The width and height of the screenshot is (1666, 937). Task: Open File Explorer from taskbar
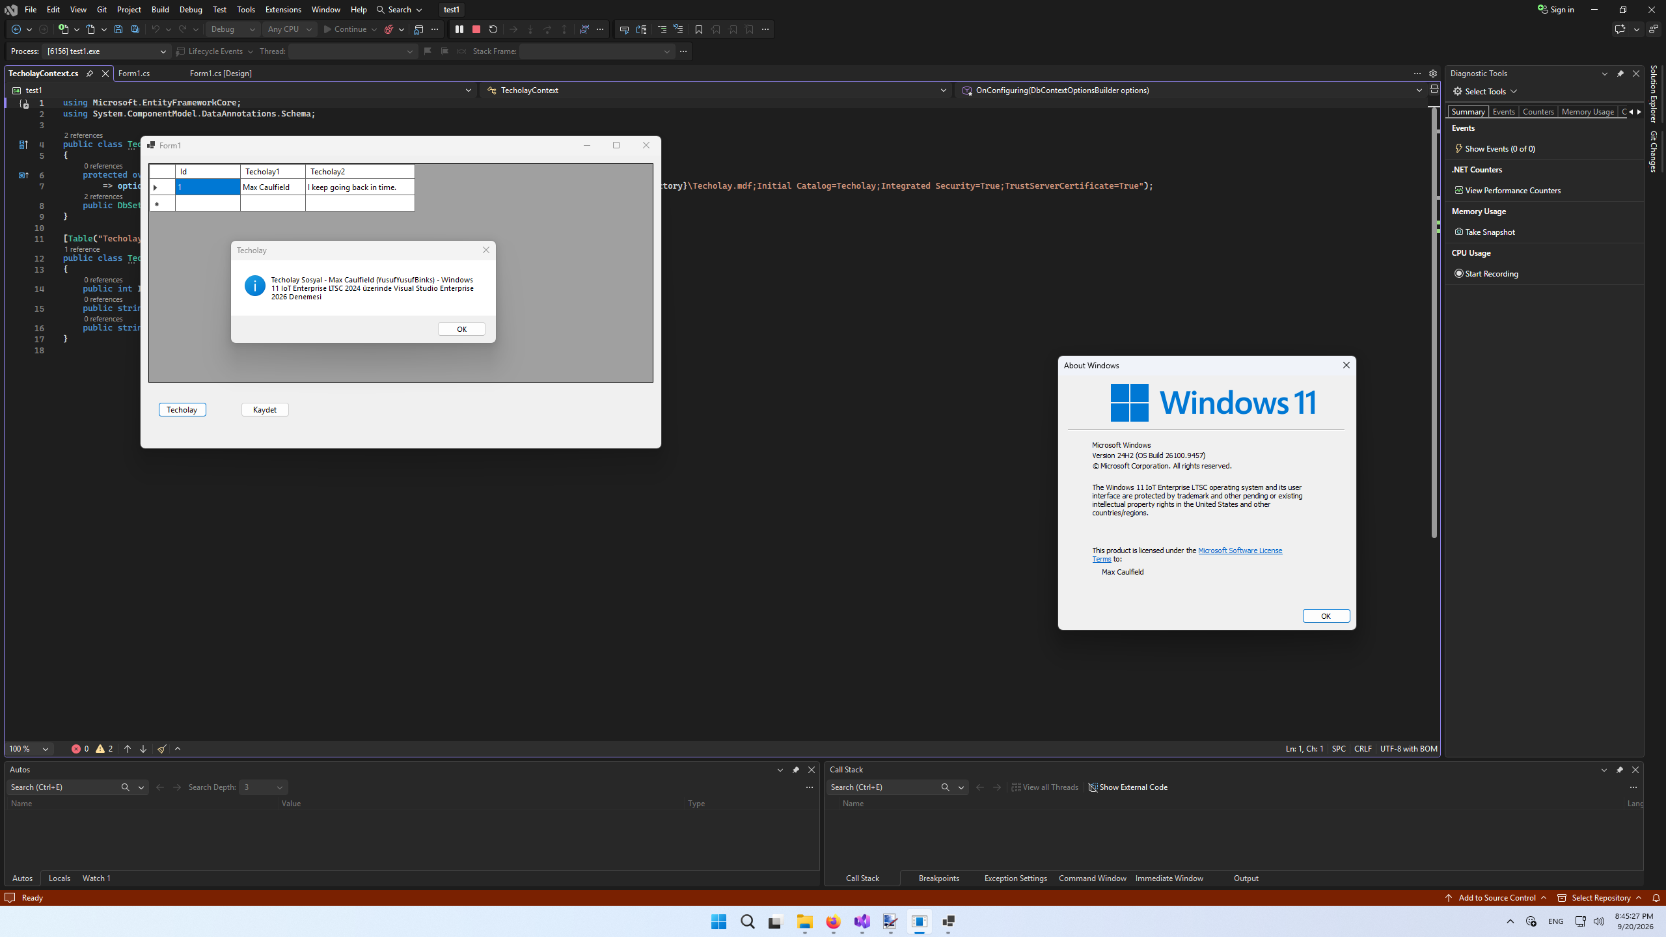pyautogui.click(x=805, y=921)
